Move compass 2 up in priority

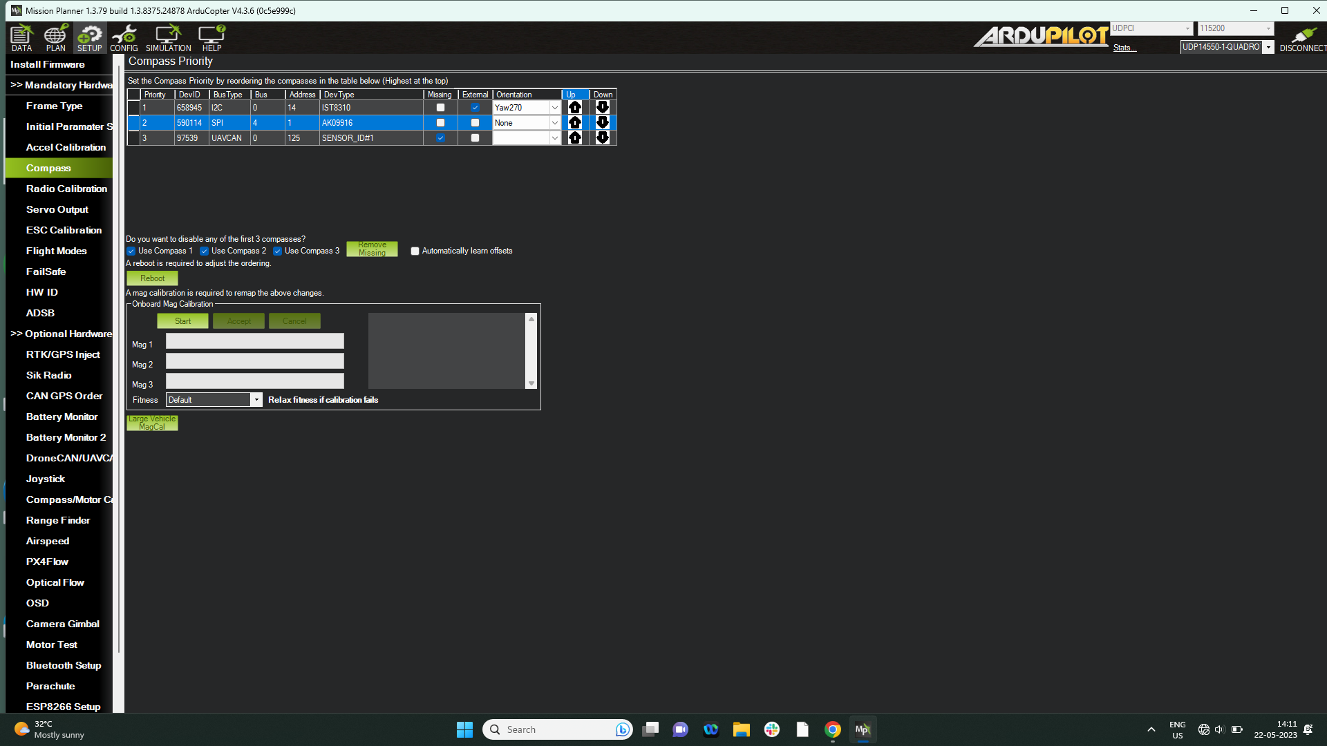tap(574, 122)
